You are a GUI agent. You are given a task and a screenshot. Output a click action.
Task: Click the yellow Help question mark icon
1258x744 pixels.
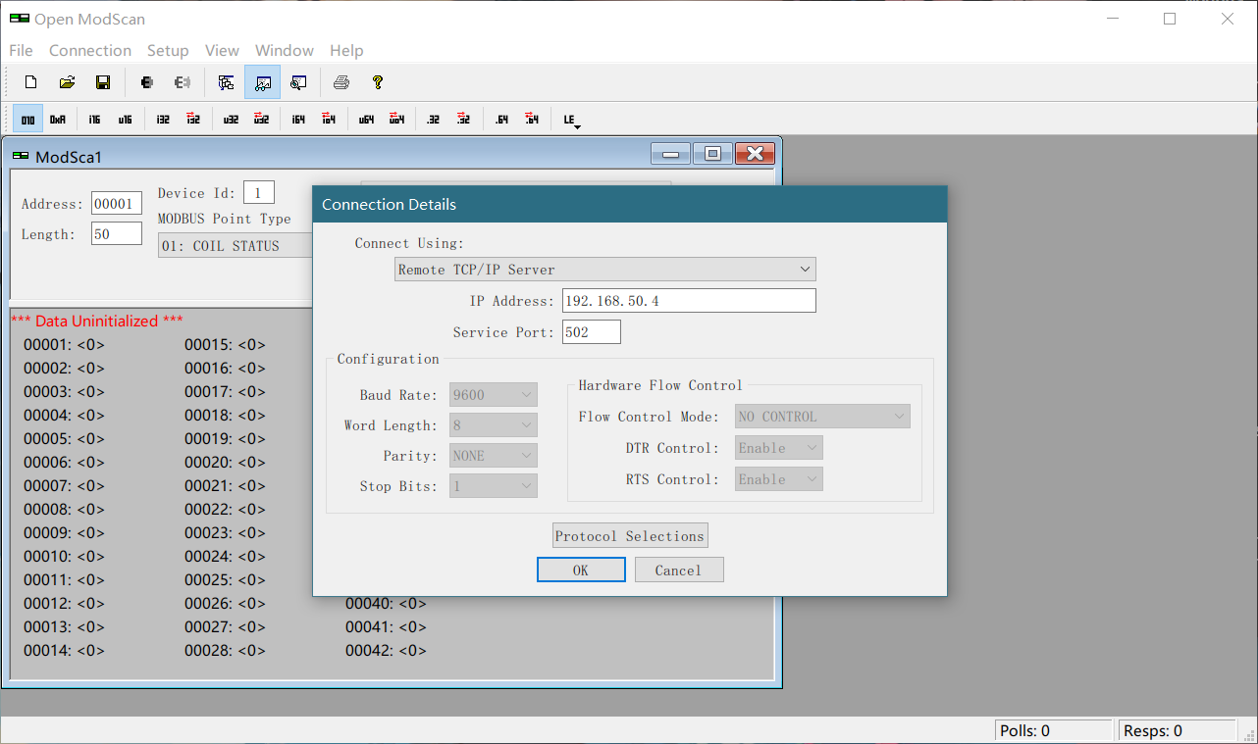[377, 82]
